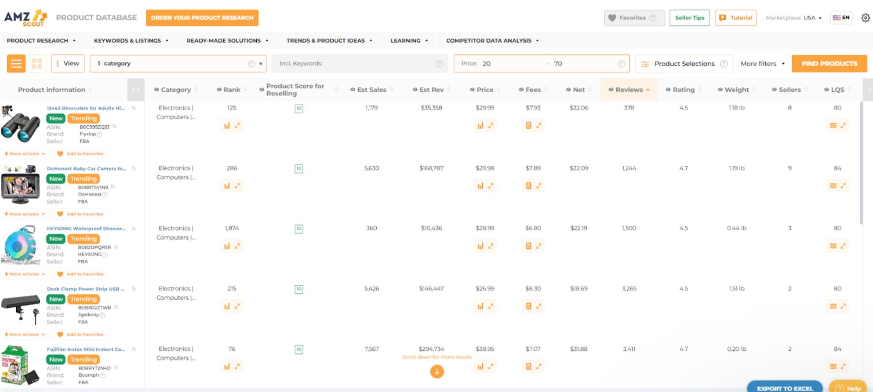
Task: Click price filter help question icon
Action: tap(621, 64)
